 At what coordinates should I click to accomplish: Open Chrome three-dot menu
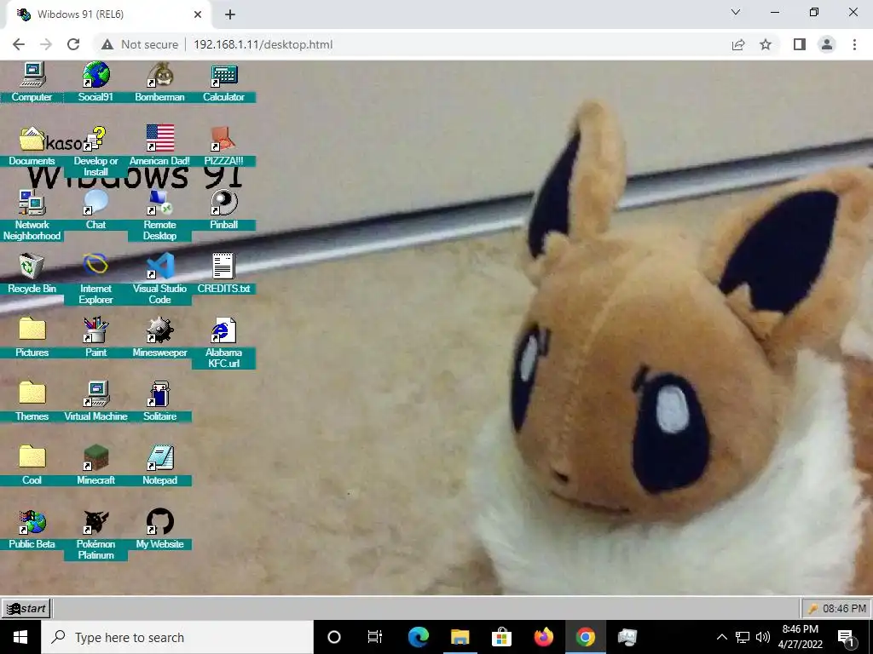click(854, 44)
